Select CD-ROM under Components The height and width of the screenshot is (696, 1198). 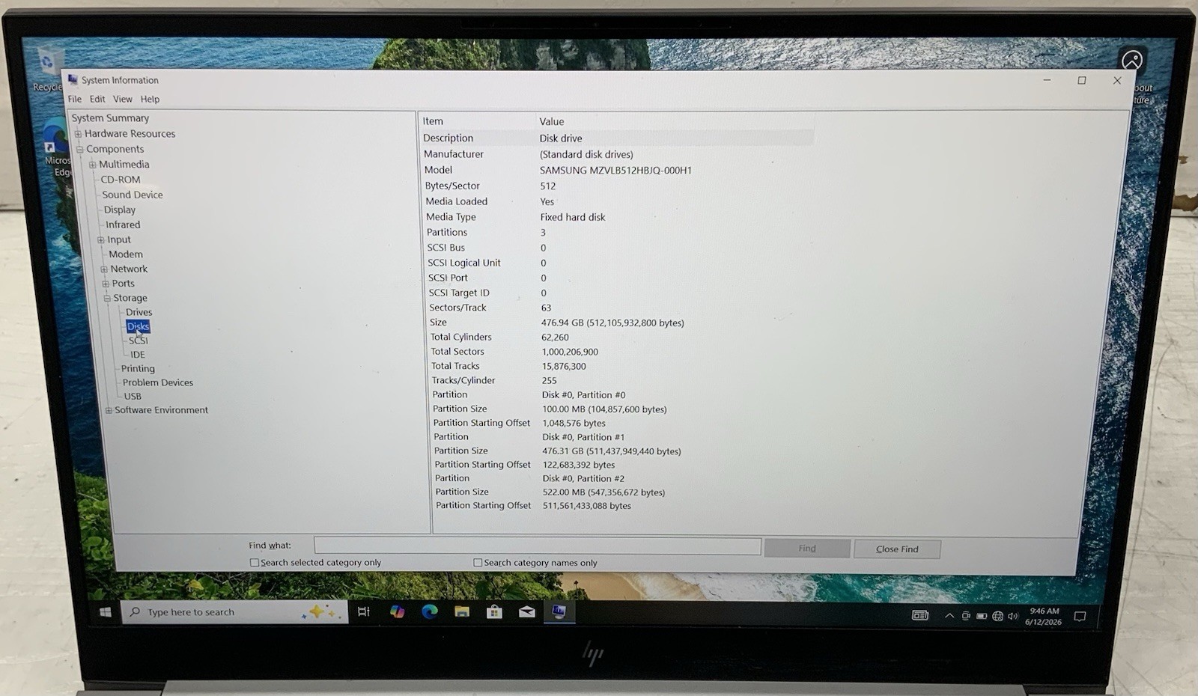tap(121, 180)
